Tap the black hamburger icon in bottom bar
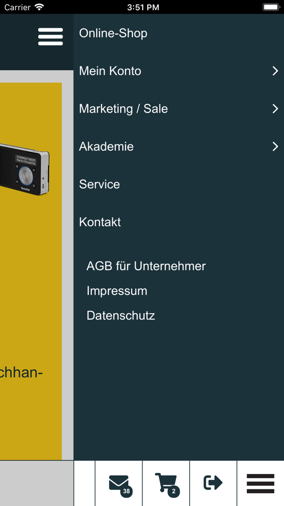 261,484
